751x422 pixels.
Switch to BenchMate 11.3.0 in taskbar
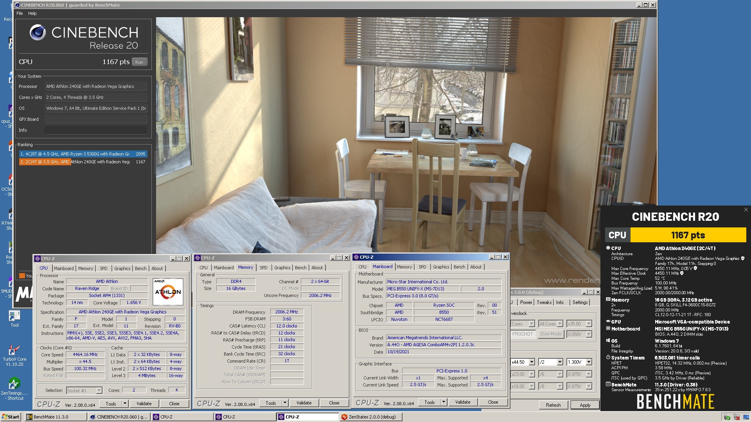click(56, 417)
